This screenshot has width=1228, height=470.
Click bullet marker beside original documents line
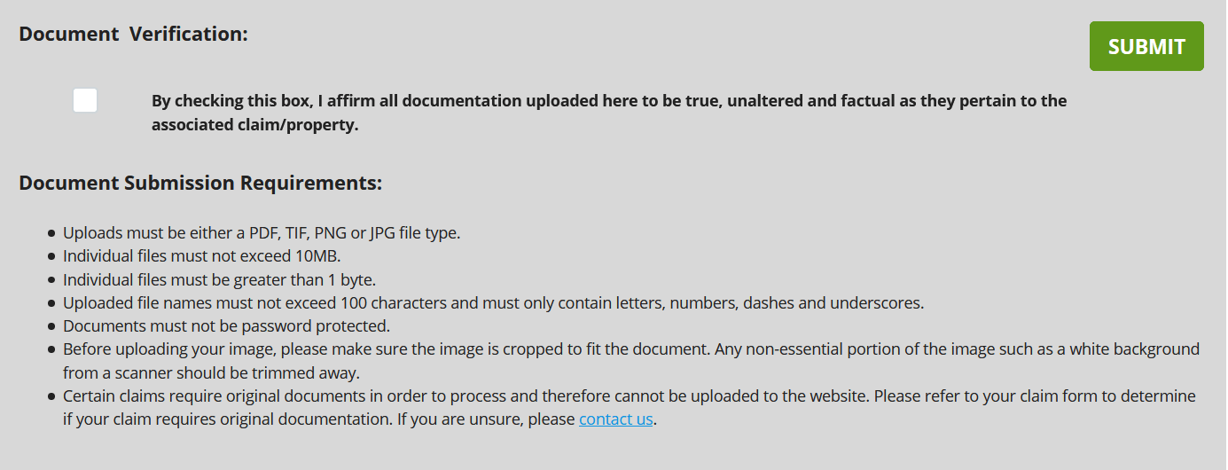coord(51,396)
